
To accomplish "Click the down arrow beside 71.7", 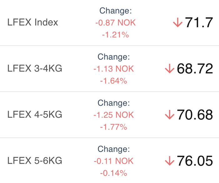I will (178, 22).
